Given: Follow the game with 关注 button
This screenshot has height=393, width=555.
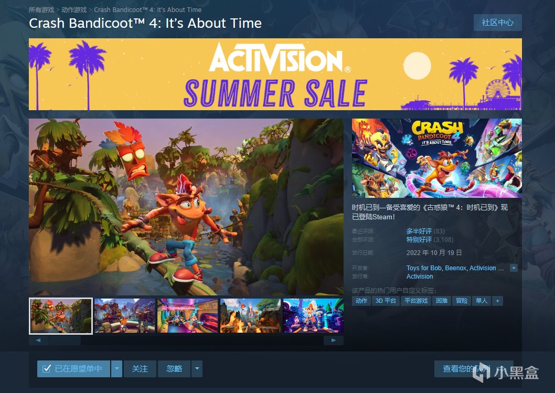Looking at the screenshot, I should tap(140, 369).
